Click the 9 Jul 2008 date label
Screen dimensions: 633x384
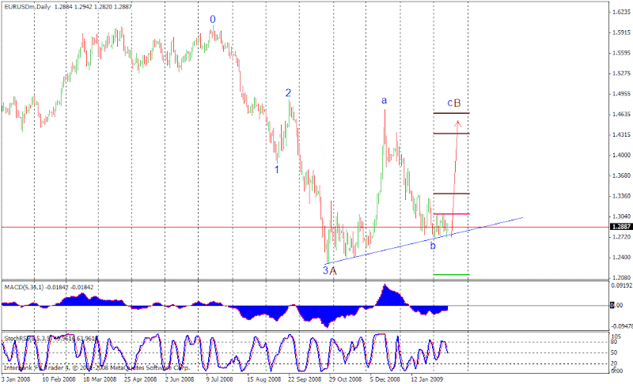coord(219,379)
